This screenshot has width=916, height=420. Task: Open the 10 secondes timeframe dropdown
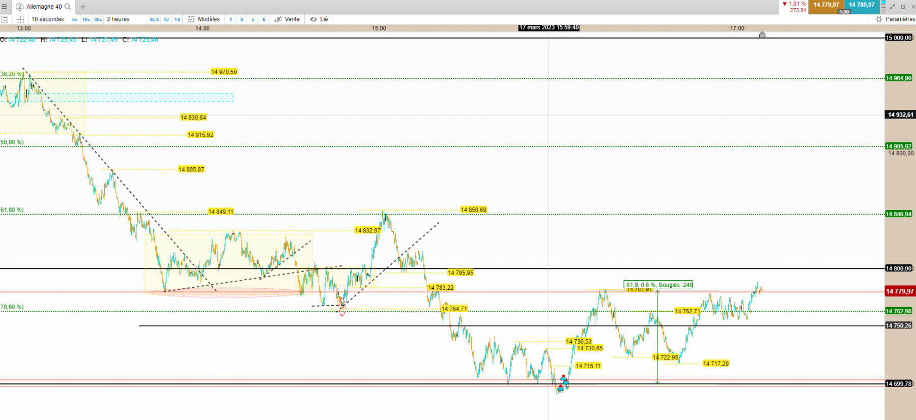pyautogui.click(x=48, y=19)
